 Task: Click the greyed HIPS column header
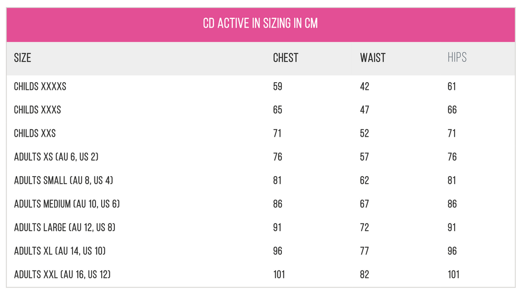tap(457, 57)
